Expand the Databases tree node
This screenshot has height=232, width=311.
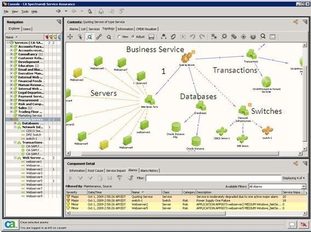(x=16, y=123)
